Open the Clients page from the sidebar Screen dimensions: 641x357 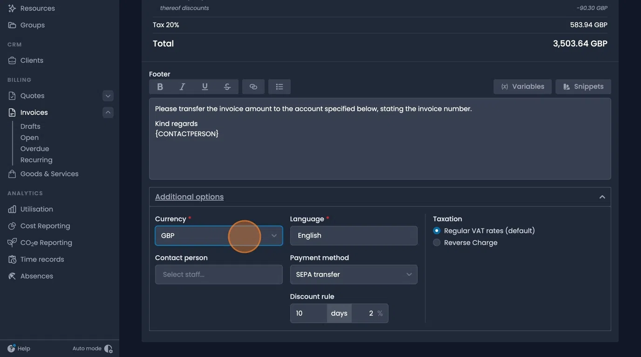32,60
